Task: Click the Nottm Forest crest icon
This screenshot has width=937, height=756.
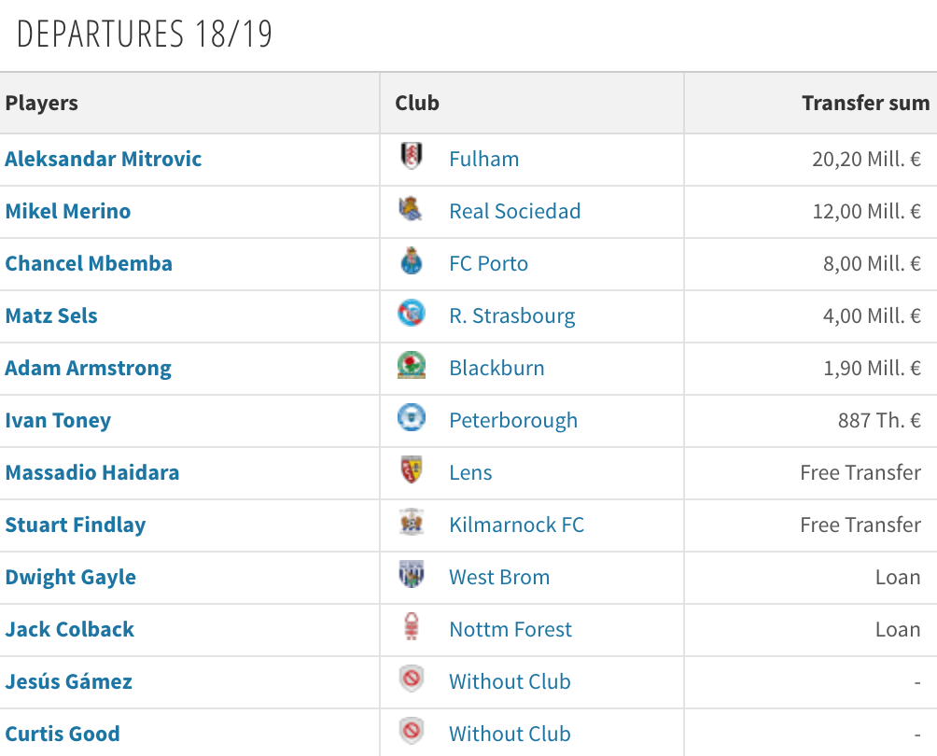Action: coord(411,627)
